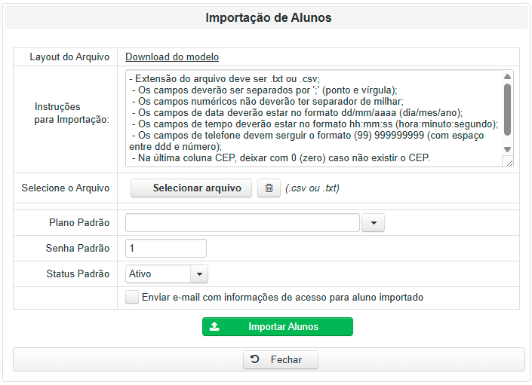Click the 'Importação de Alunos' title bar
The height and width of the screenshot is (385, 532).
[268, 17]
